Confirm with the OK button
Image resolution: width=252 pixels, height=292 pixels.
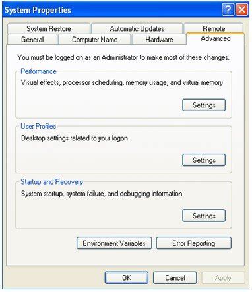(x=127, y=277)
